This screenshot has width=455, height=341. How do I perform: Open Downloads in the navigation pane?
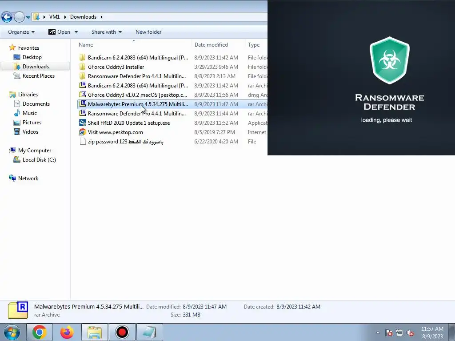point(36,67)
